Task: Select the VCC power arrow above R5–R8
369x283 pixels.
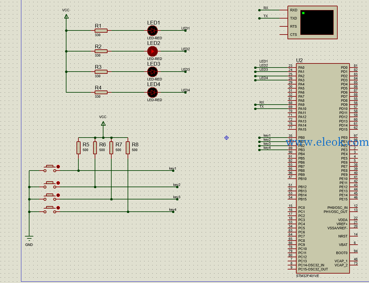Action: 103,123
